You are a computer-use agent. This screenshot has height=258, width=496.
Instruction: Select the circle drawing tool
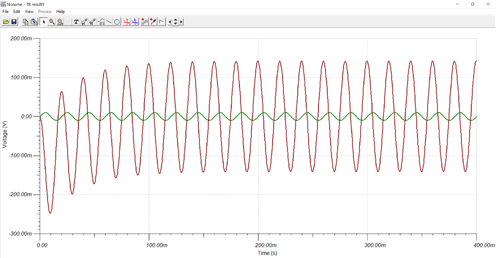click(117, 22)
